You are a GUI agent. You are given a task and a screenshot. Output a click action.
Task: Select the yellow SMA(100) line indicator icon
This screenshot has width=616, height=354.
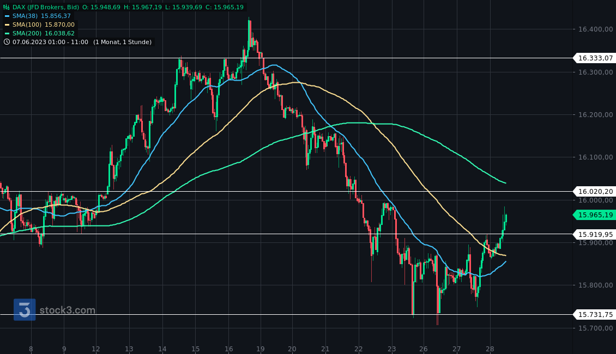click(x=7, y=25)
